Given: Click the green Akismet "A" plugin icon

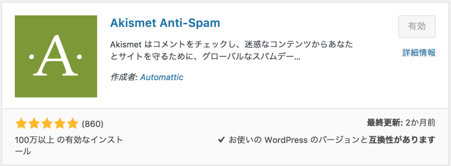Looking at the screenshot, I should [56, 56].
